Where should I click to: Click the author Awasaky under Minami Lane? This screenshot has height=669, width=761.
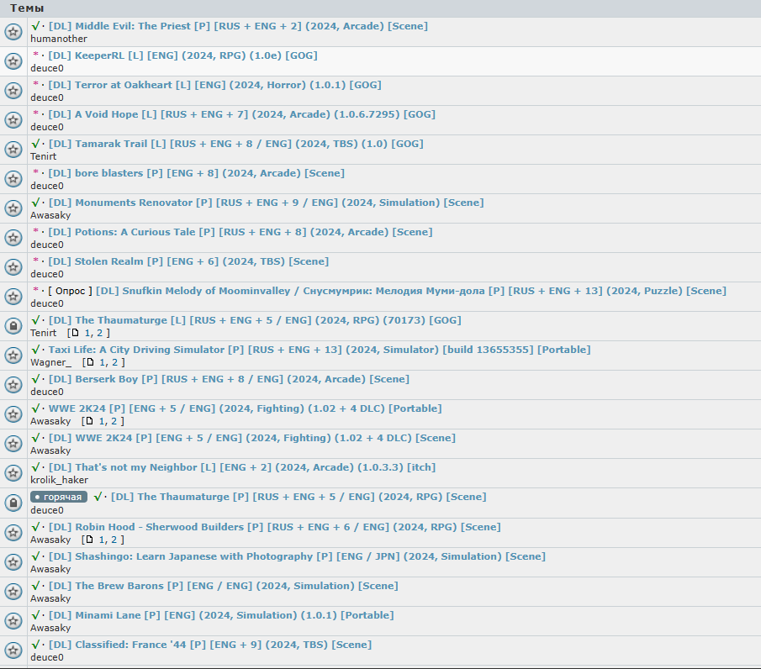[50, 629]
